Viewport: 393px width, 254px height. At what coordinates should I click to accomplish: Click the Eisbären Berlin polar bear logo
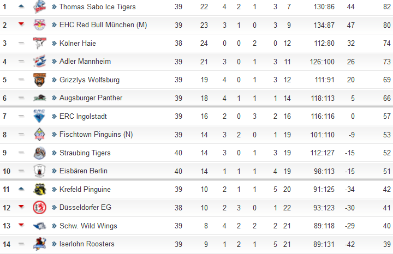[40, 171]
